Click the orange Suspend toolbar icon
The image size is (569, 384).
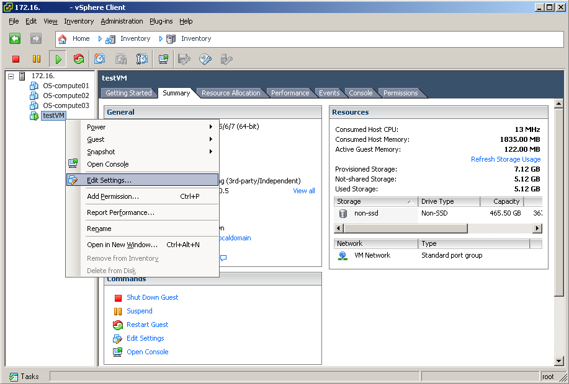click(37, 59)
